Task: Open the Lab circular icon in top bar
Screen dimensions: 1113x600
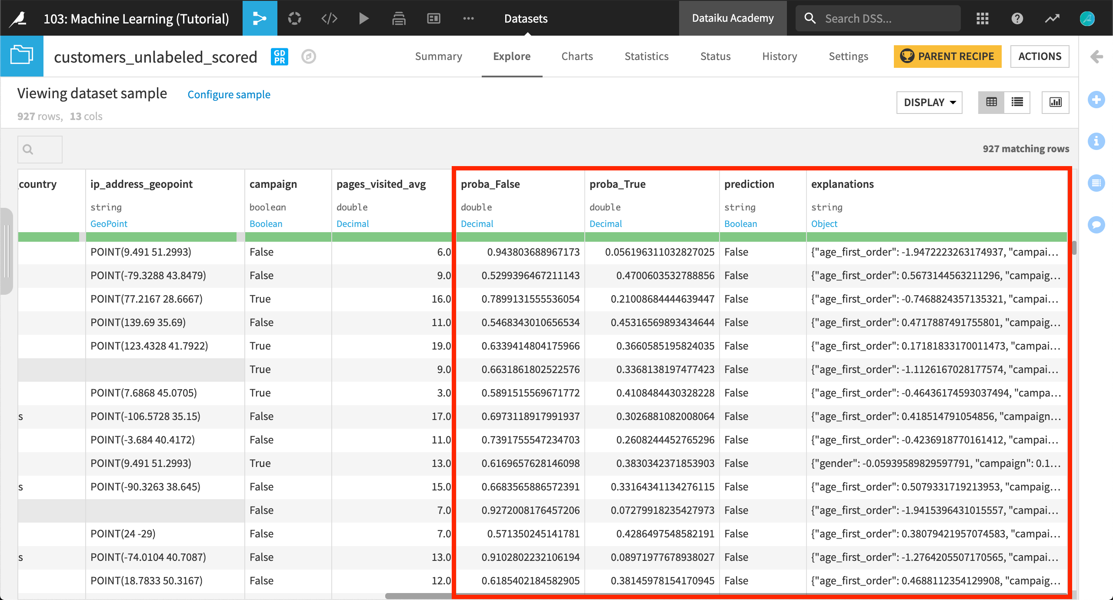Action: pyautogui.click(x=295, y=18)
